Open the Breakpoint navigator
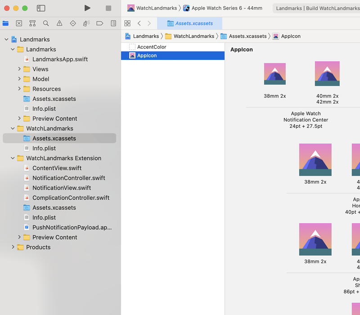Screen dimensions: 360x315 tap(99, 23)
